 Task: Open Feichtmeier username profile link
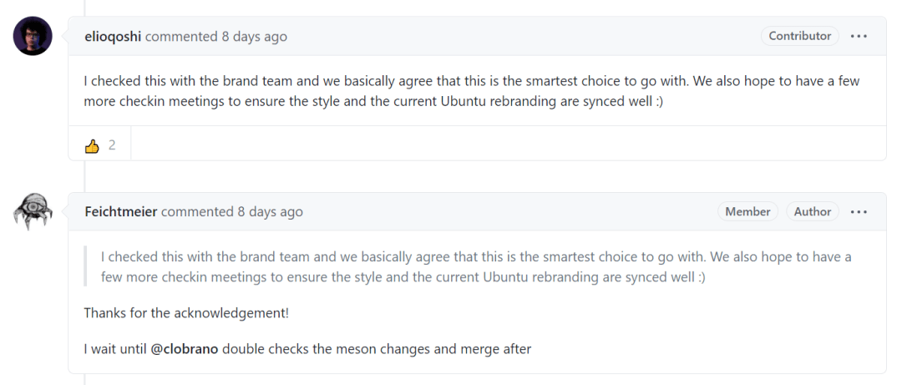coord(121,212)
